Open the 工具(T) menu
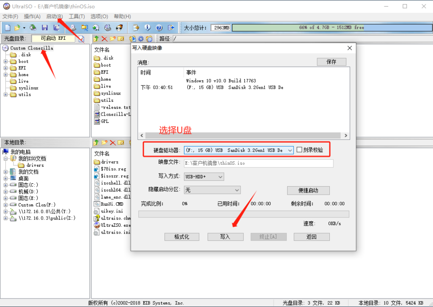 coord(77,16)
